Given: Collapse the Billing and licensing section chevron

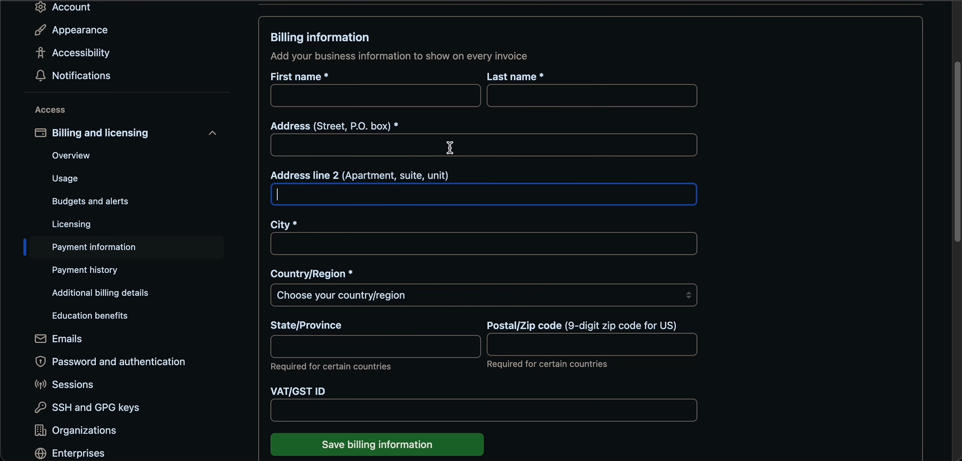Looking at the screenshot, I should 212,133.
